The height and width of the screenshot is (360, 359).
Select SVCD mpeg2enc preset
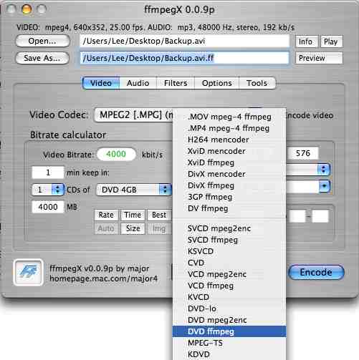(229, 228)
